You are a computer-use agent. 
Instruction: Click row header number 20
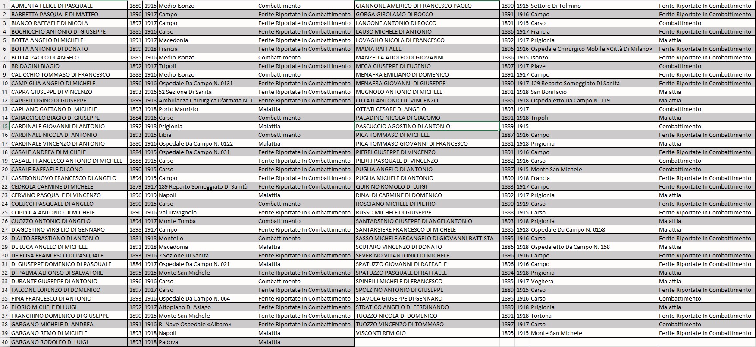(5, 169)
